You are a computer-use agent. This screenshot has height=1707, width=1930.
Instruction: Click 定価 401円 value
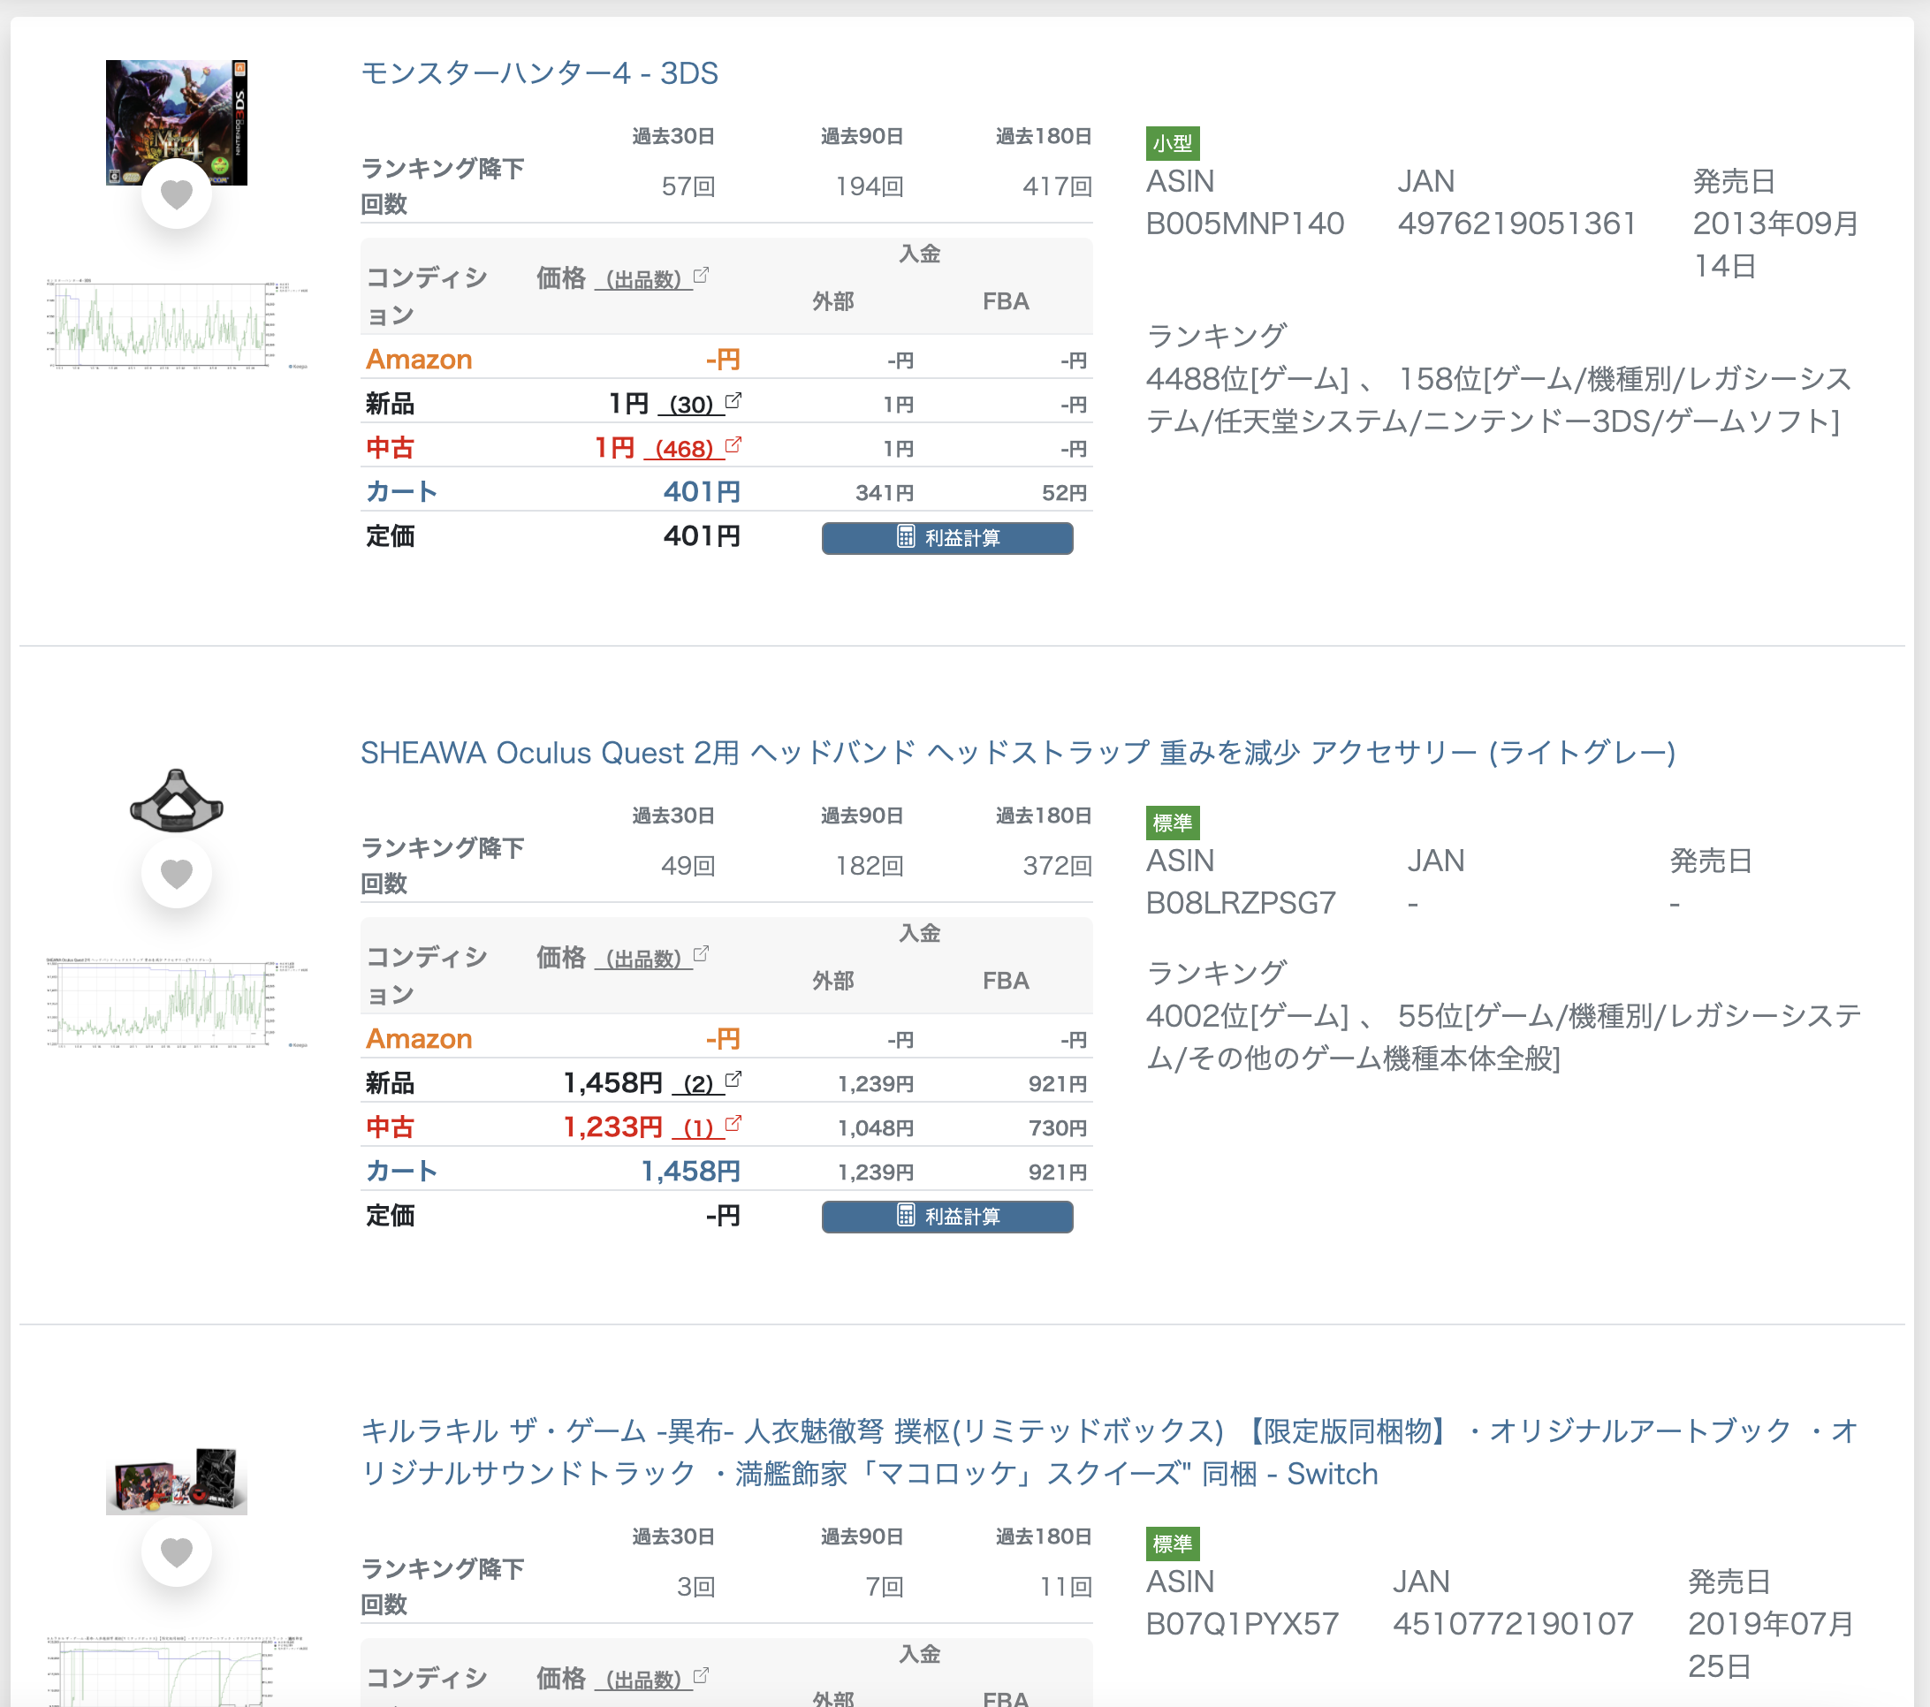tap(702, 536)
